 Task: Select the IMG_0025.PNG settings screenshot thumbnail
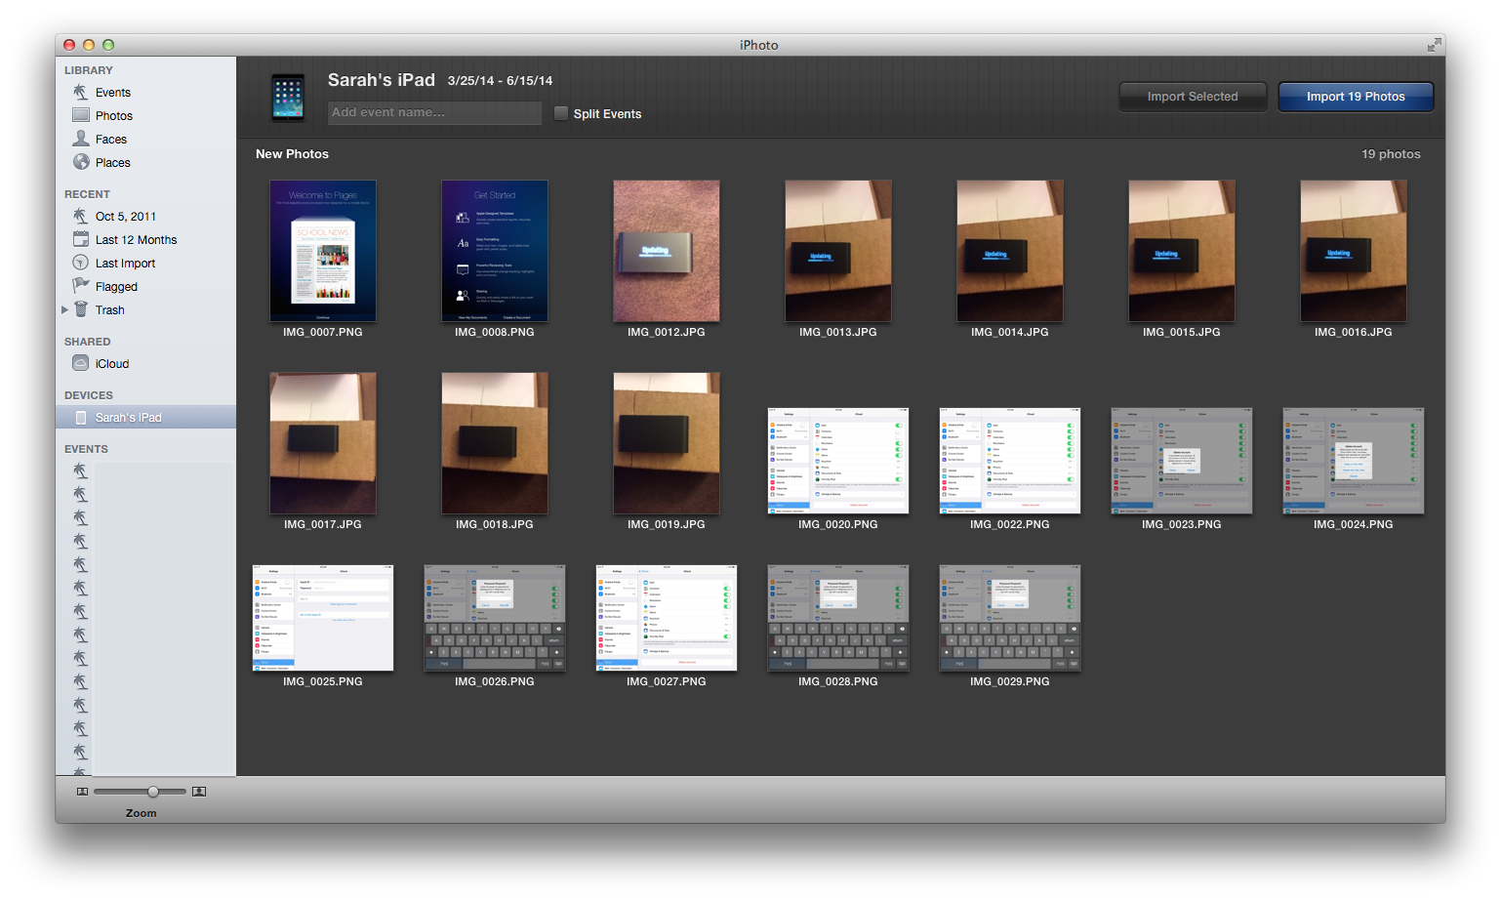(x=323, y=618)
